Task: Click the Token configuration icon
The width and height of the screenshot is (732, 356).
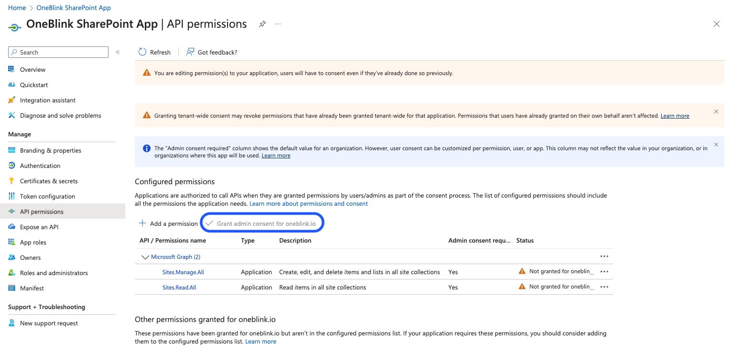Action: [11, 196]
